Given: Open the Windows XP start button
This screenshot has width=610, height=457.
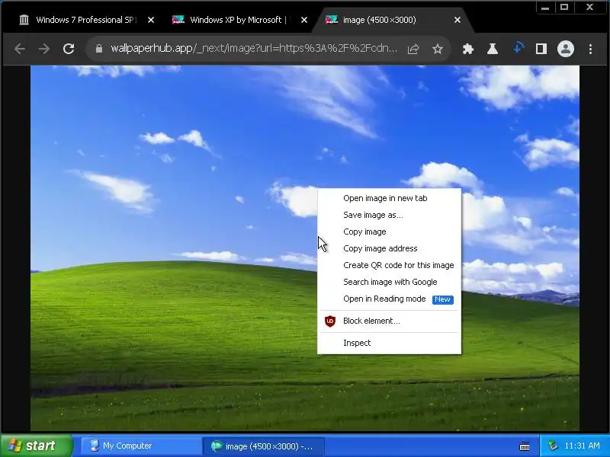Looking at the screenshot, I should (x=37, y=446).
